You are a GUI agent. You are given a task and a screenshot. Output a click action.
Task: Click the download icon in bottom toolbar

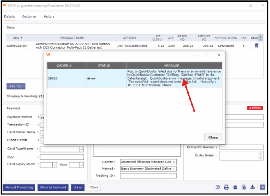253,187
